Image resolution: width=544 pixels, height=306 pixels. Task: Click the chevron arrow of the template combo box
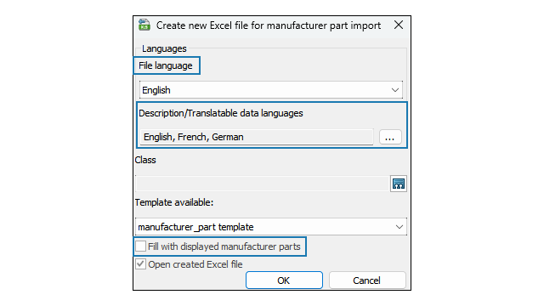[399, 227]
